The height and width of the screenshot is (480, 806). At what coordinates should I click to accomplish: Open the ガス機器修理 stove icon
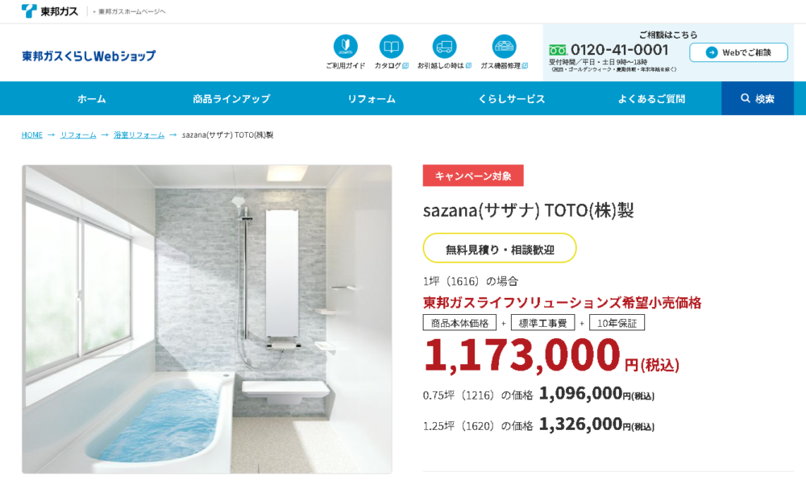pyautogui.click(x=504, y=47)
